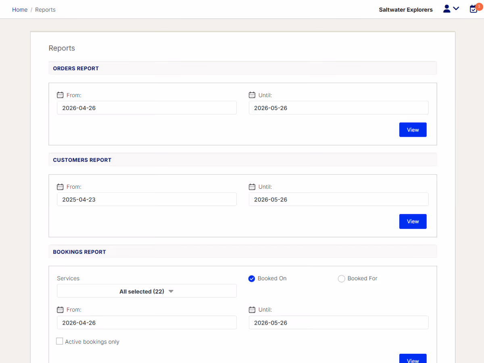
Task: Click BOOKINGS REPORT section header
Action: click(243, 252)
